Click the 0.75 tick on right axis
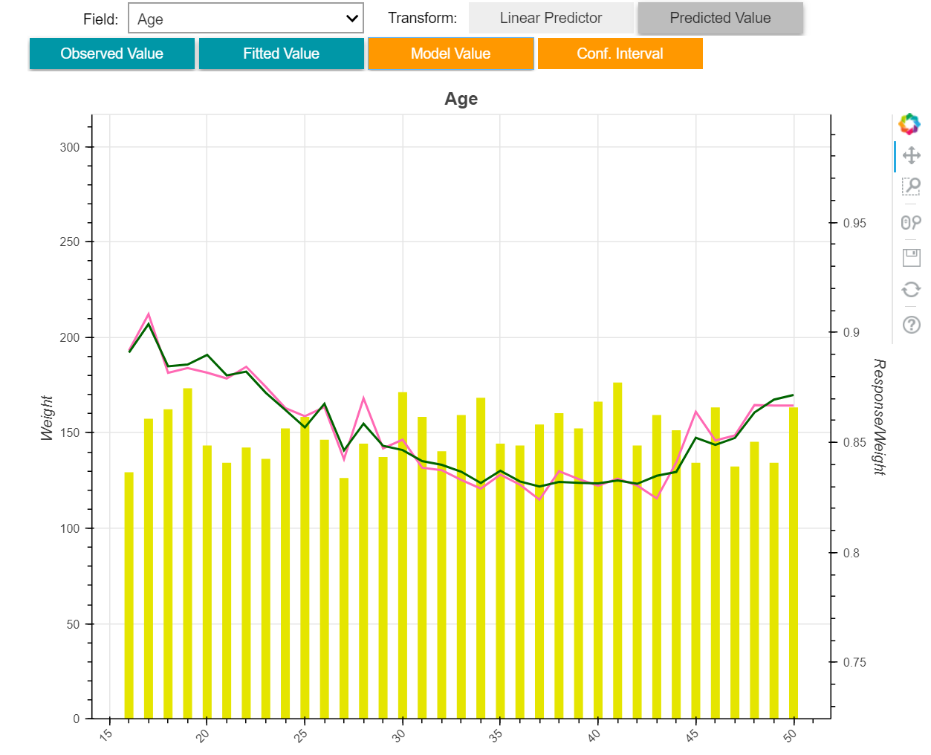Viewport: 931px width, 755px height. [x=854, y=662]
